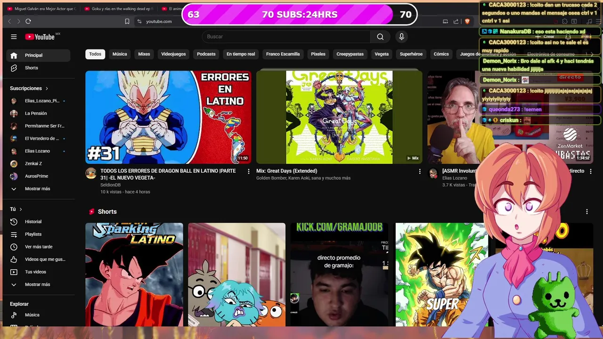The width and height of the screenshot is (603, 339).
Task: Open the YouTube hamburger guide menu
Action: (14, 37)
